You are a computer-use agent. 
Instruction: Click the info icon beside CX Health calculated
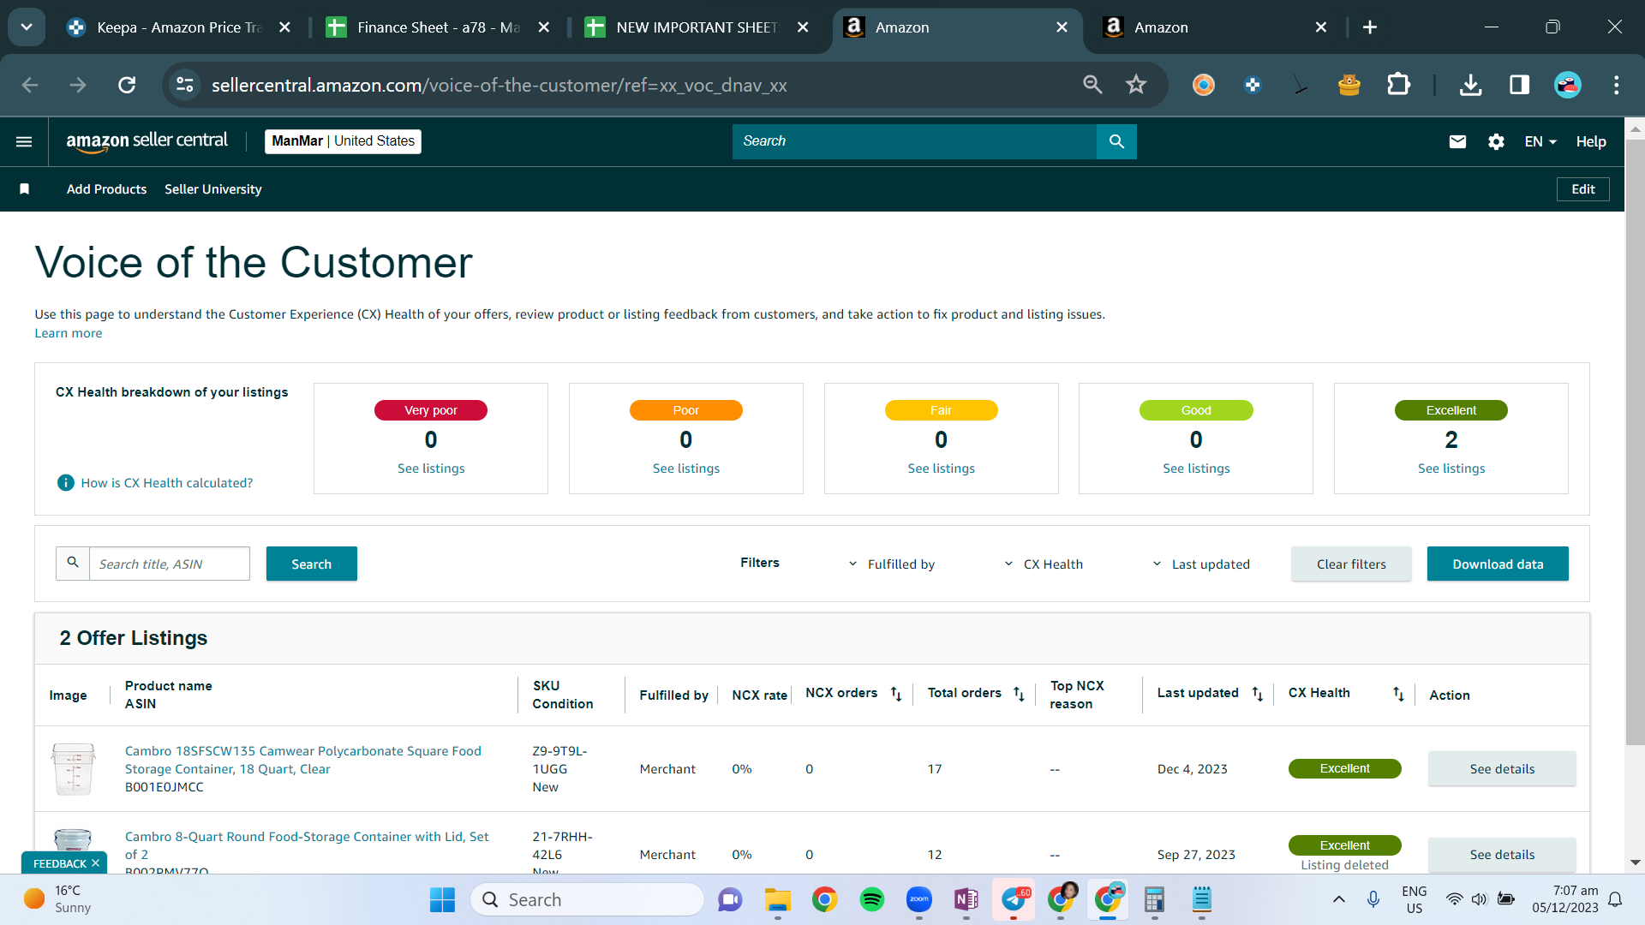pyautogui.click(x=65, y=483)
